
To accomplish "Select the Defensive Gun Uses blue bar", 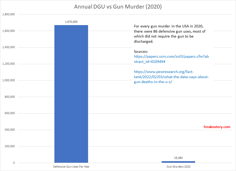I will click(x=71, y=93).
